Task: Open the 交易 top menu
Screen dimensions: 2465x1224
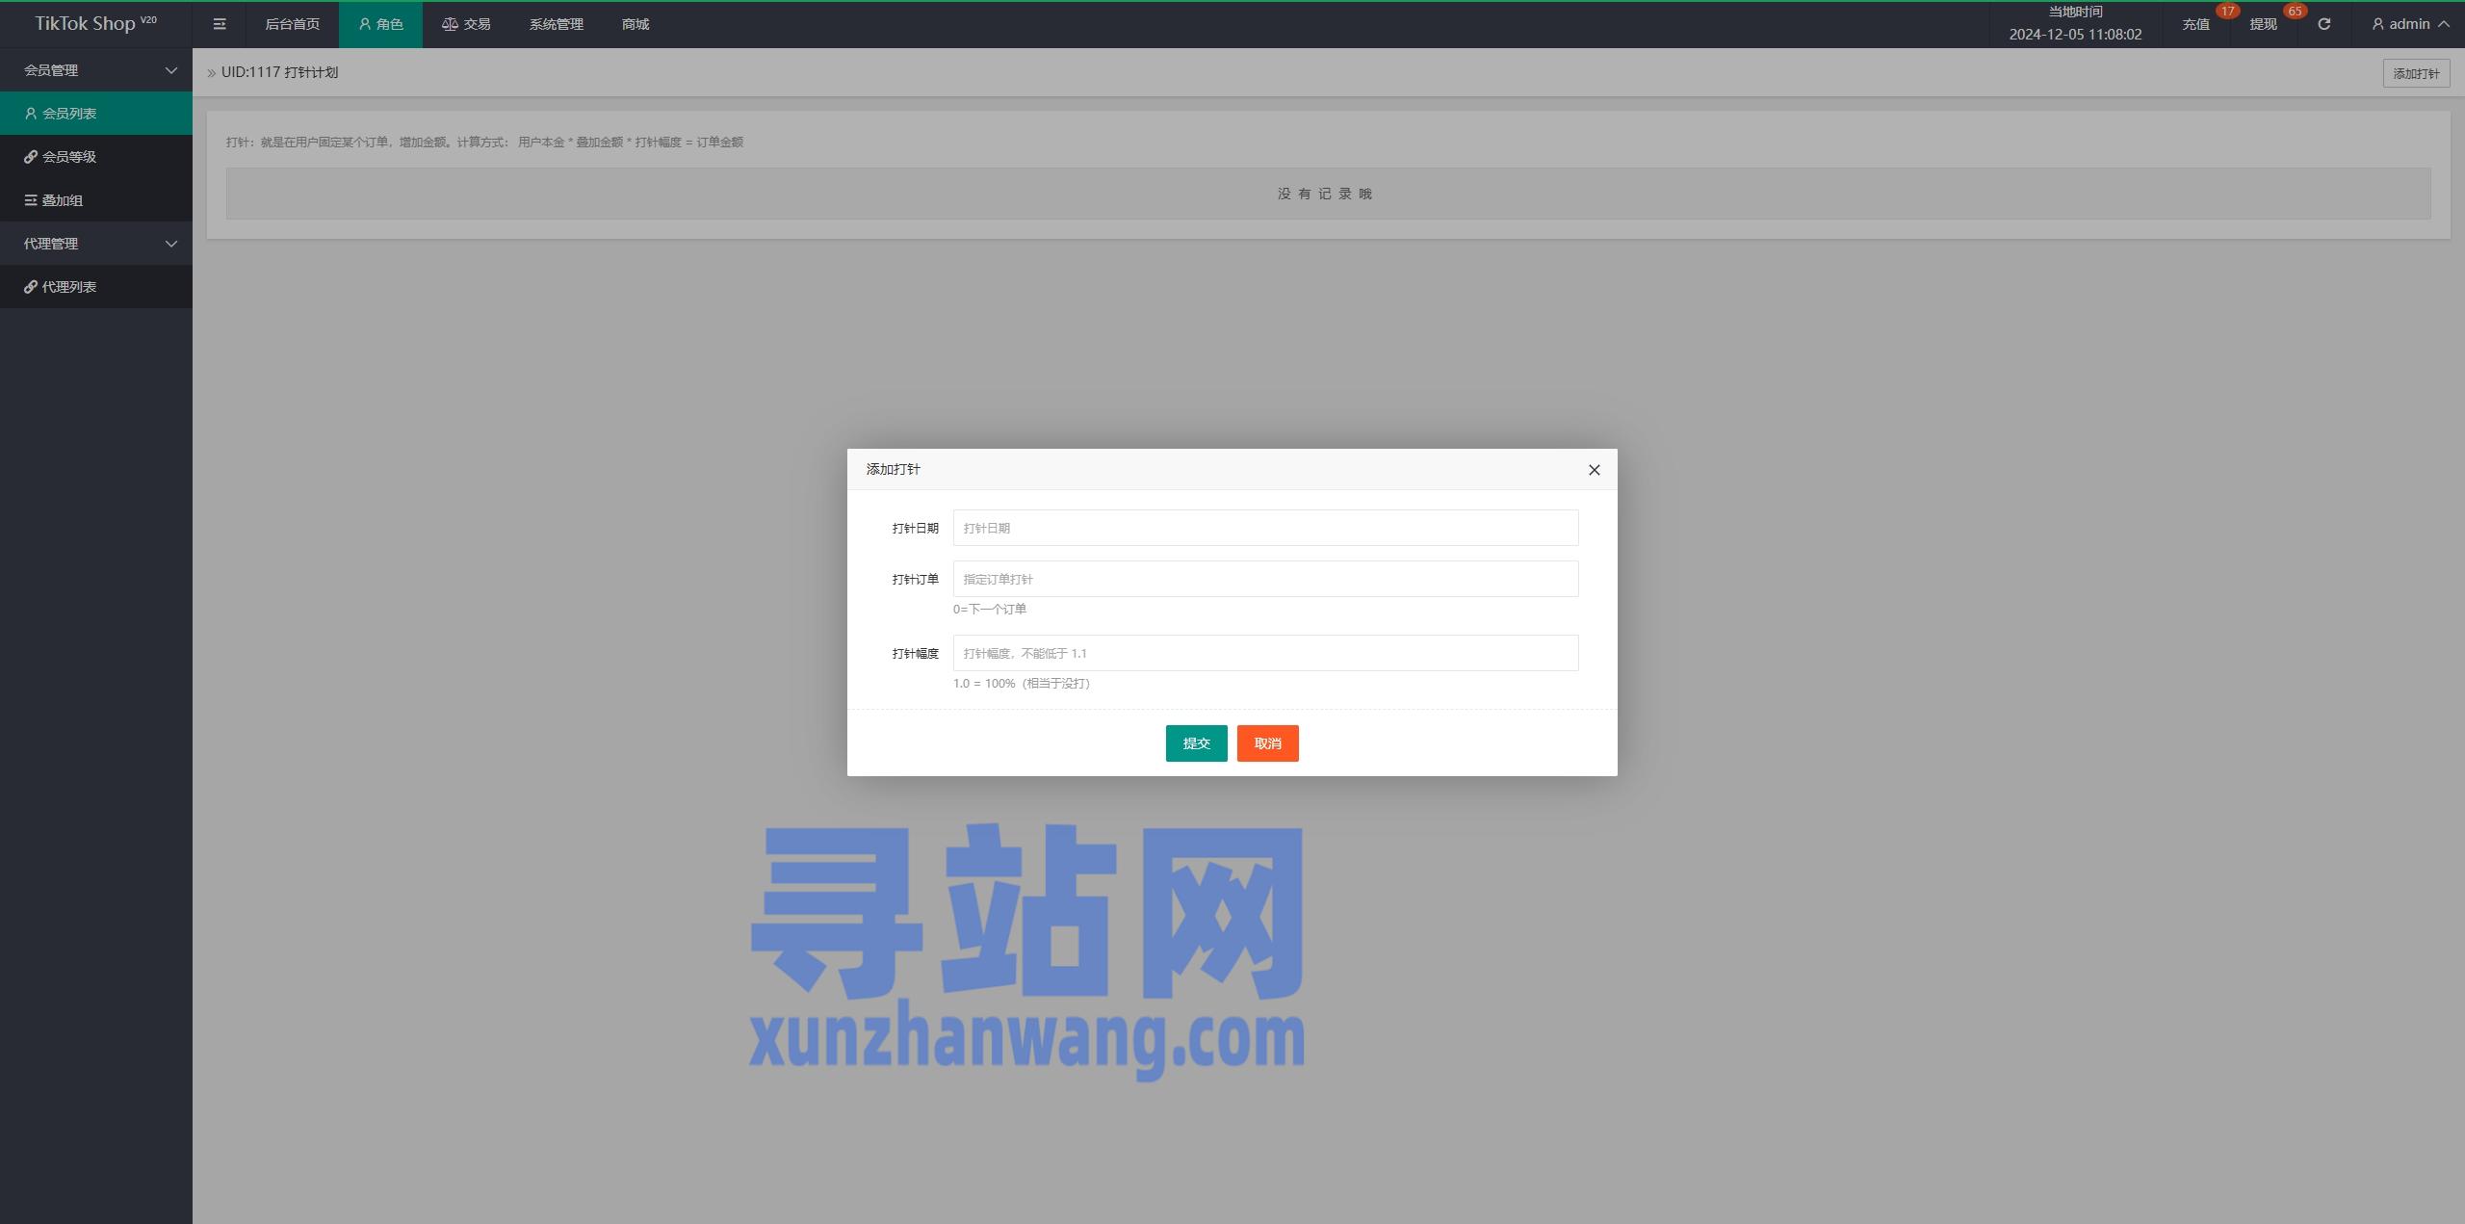Action: (x=466, y=24)
